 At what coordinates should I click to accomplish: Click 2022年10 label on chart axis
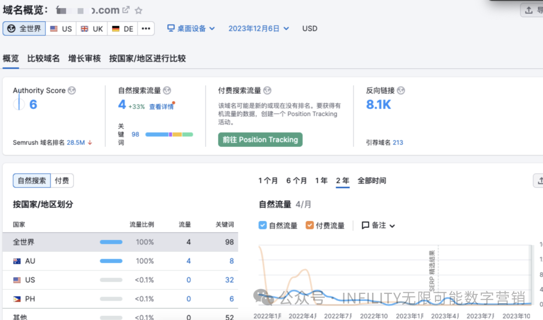click(x=374, y=316)
